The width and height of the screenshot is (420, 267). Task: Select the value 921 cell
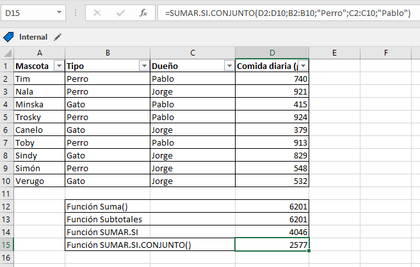click(x=272, y=92)
